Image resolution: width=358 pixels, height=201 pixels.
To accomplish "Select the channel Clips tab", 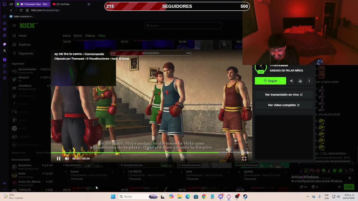I will 102,36.
